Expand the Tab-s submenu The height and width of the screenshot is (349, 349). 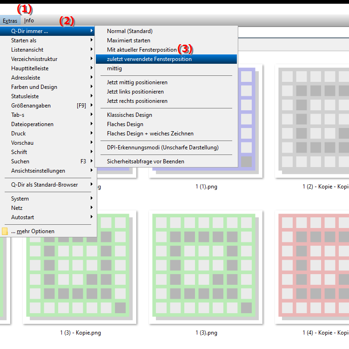(x=47, y=115)
